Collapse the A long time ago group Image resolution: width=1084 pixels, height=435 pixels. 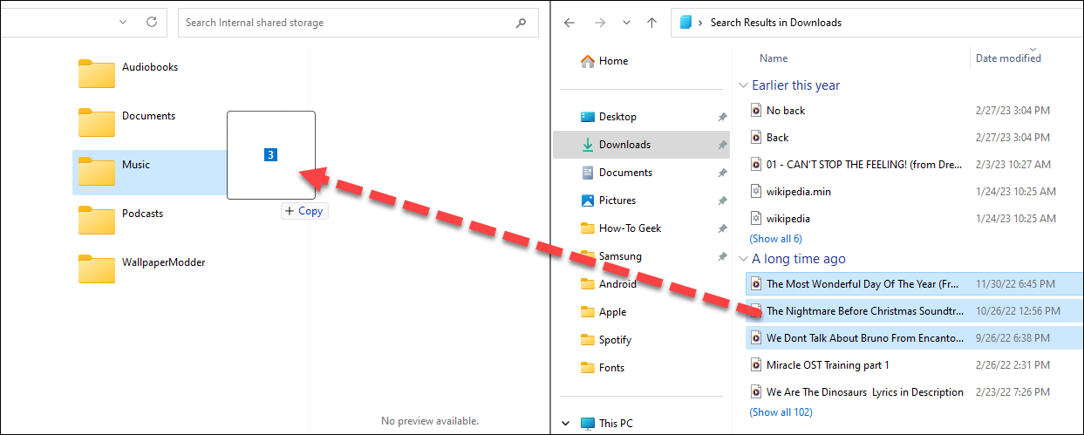[743, 259]
